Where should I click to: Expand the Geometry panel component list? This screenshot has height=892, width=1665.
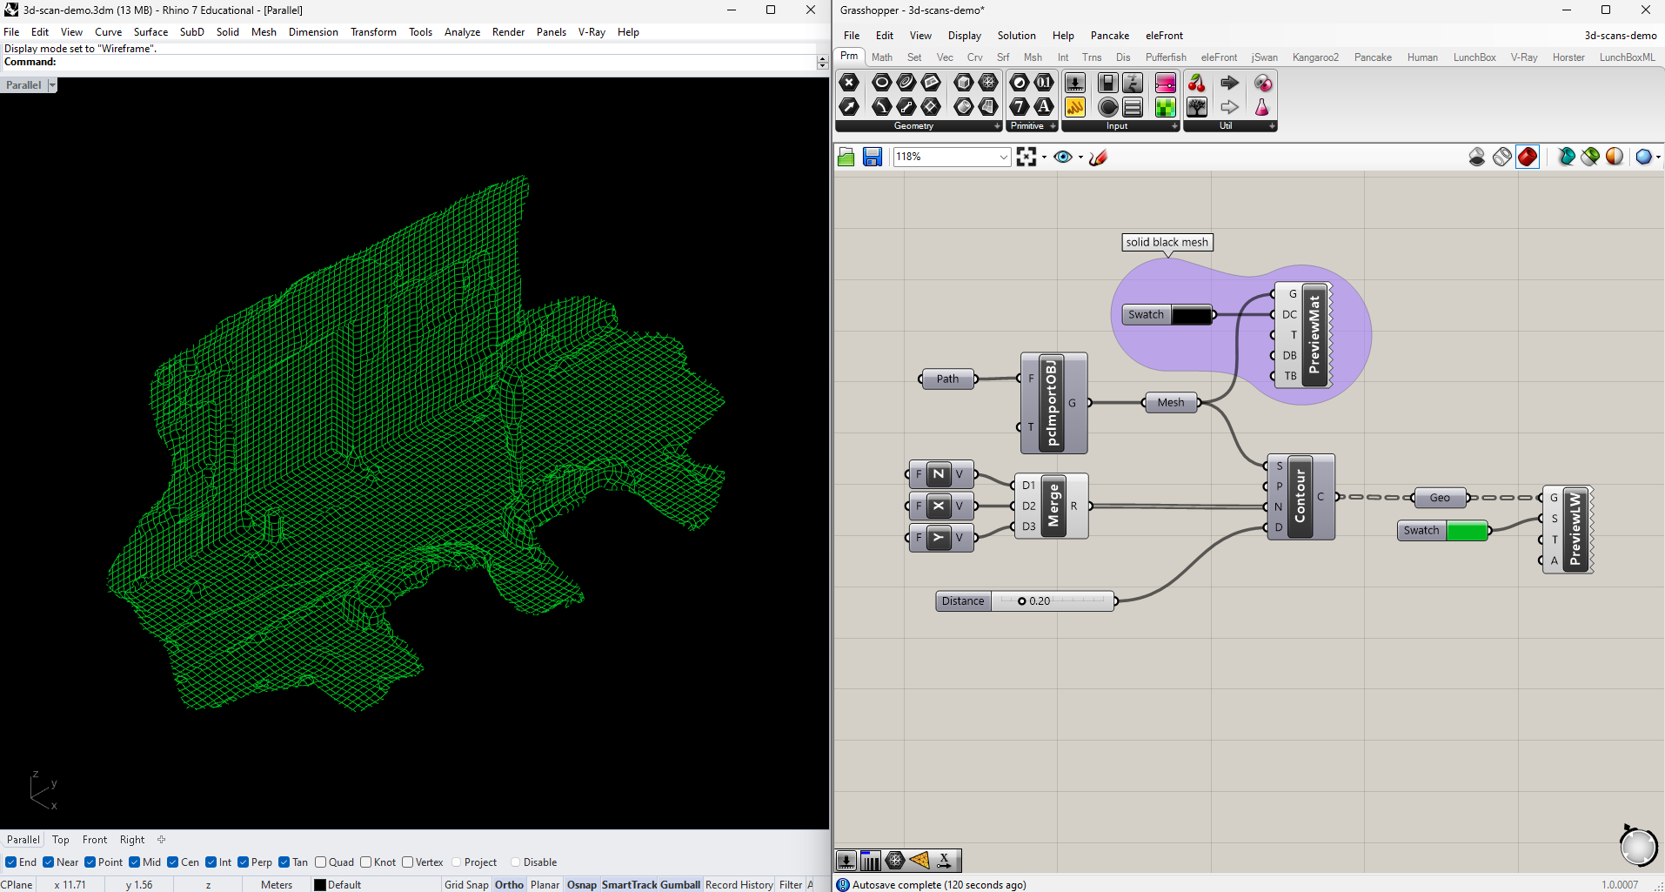coord(997,126)
